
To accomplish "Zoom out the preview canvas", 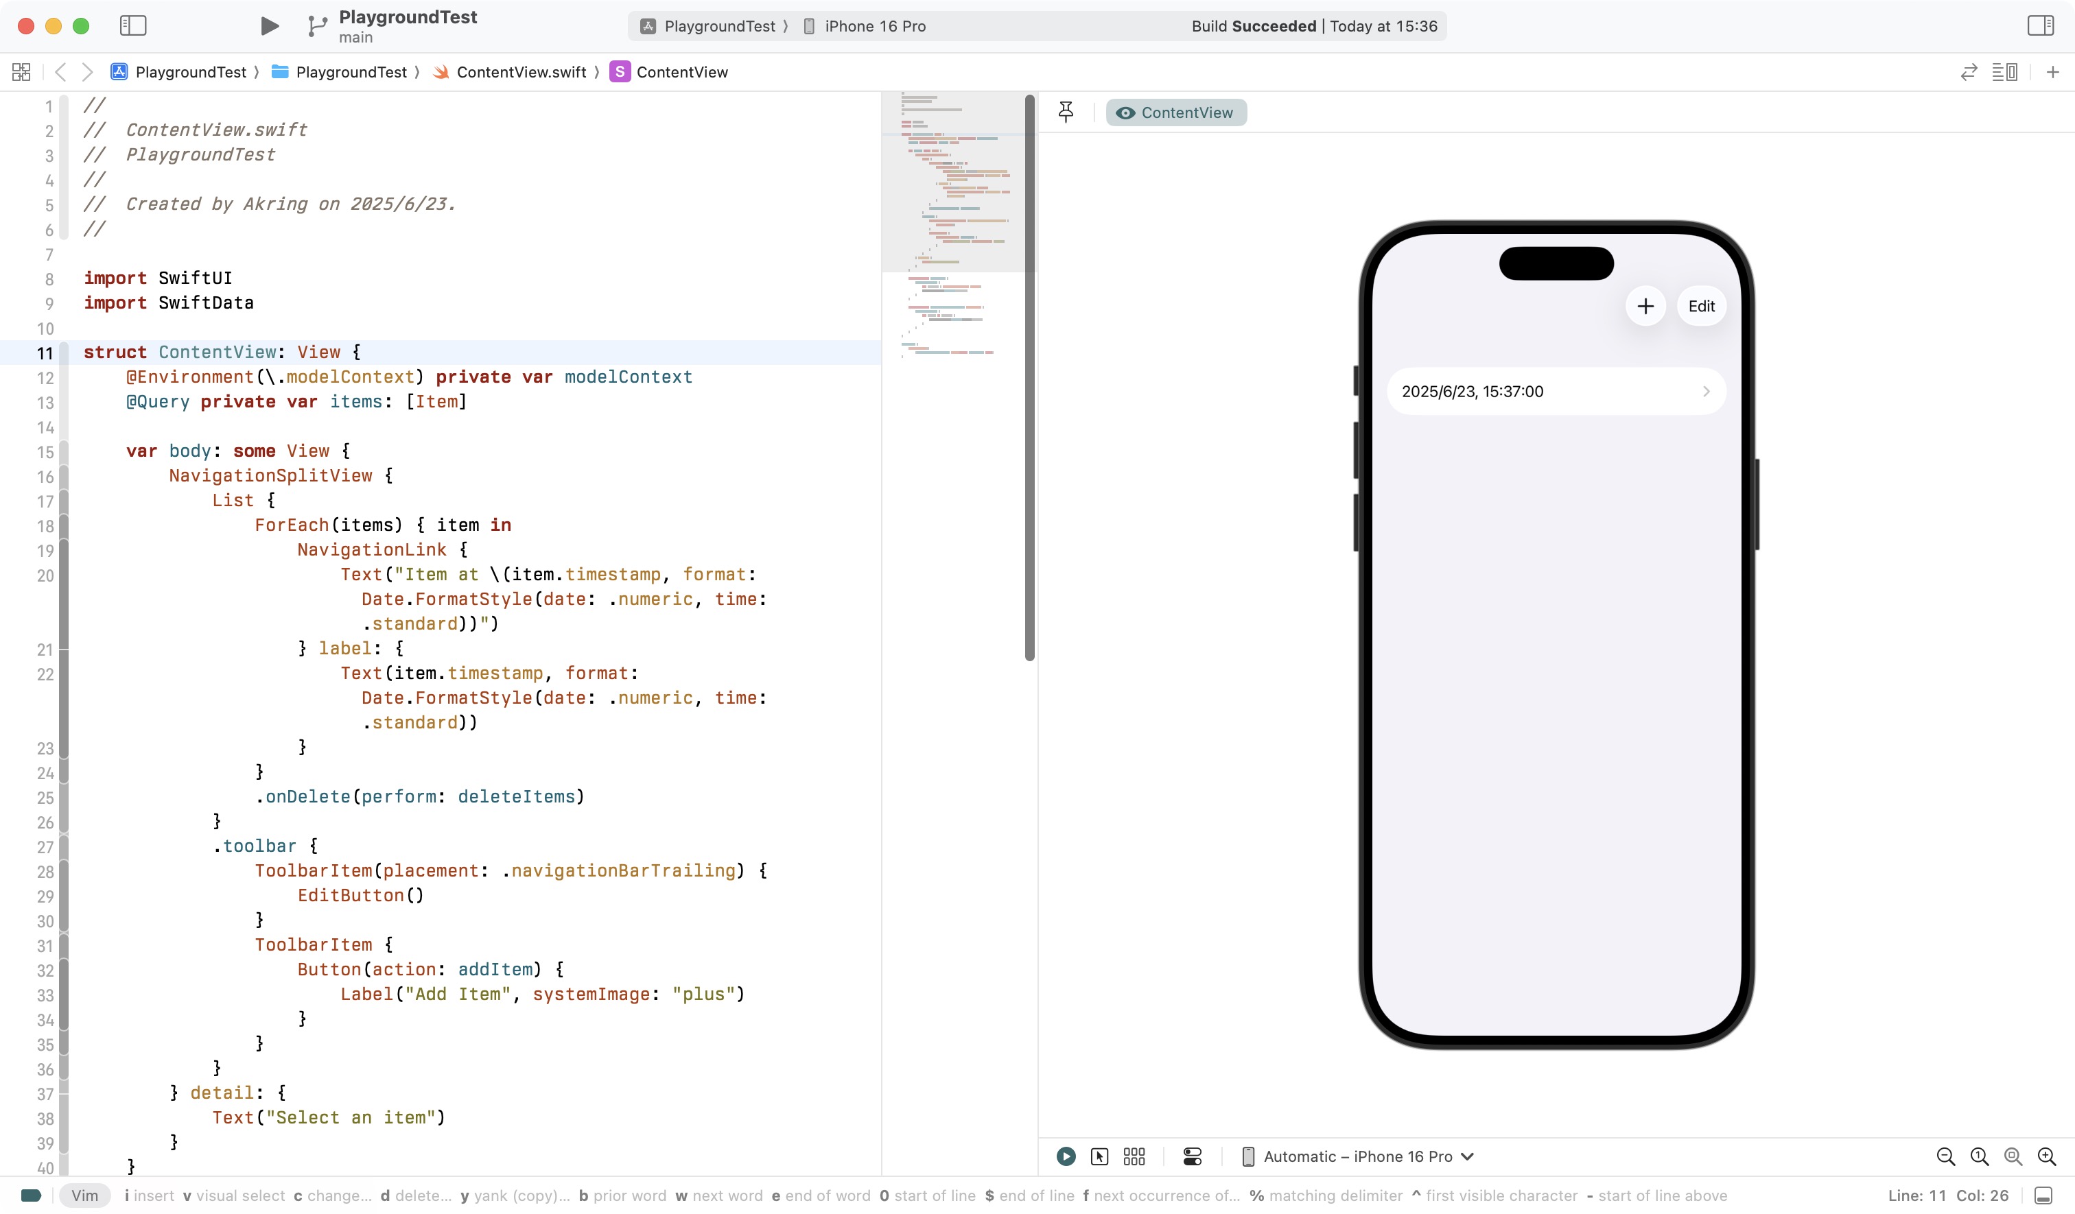I will [1946, 1157].
